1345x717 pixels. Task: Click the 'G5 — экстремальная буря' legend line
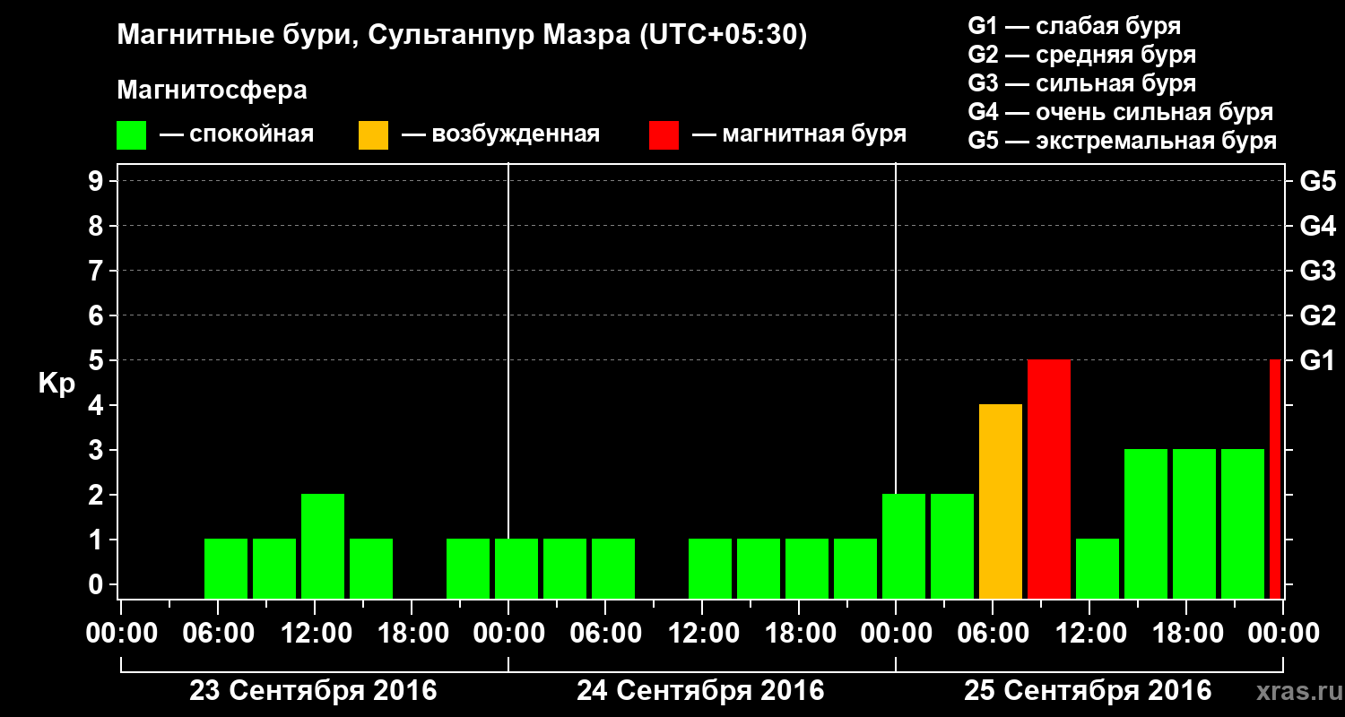click(x=1123, y=141)
